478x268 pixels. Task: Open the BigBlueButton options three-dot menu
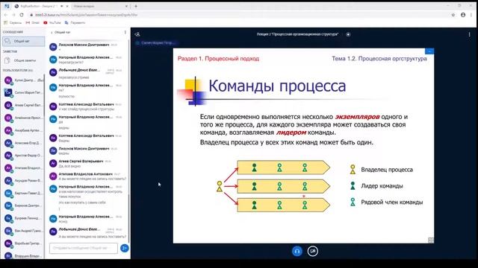pyautogui.click(x=469, y=34)
